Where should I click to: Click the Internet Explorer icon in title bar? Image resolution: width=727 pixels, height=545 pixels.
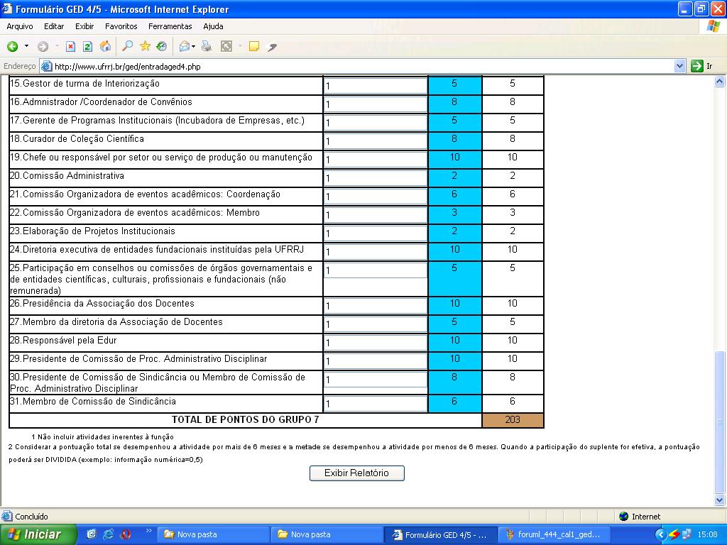(7, 9)
